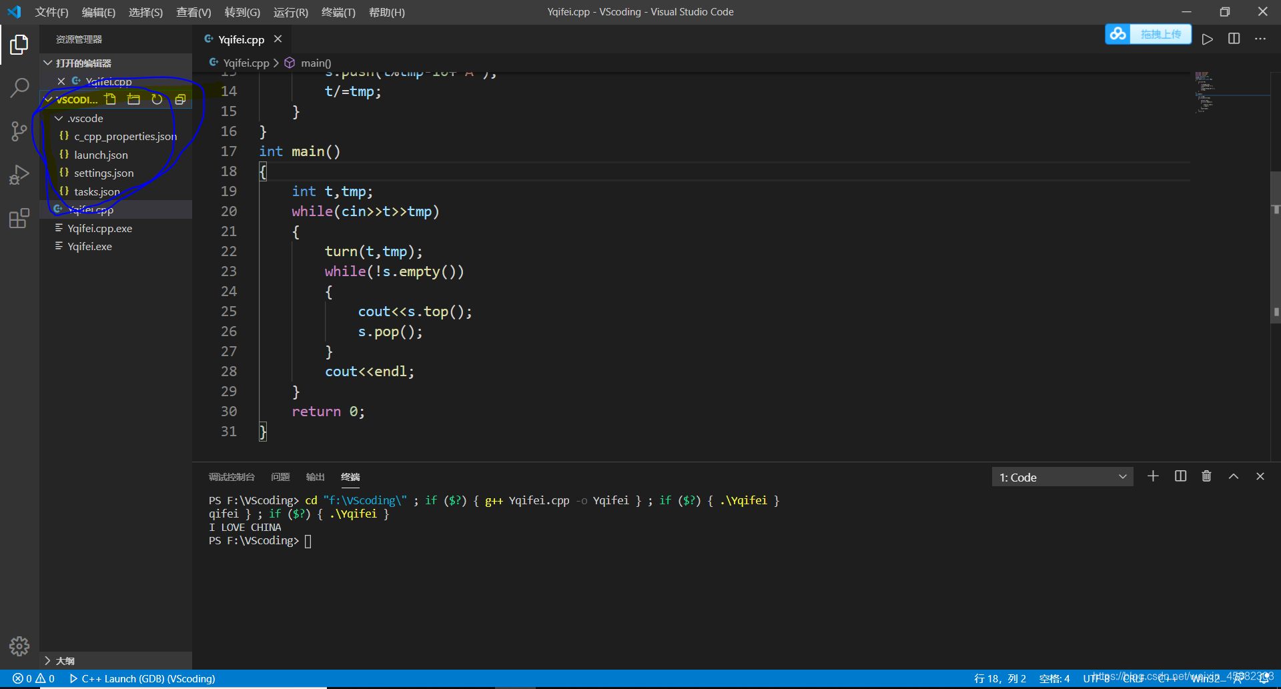Screen dimensions: 1281x689
Task: Switch to the Problems tab
Action: pos(280,477)
